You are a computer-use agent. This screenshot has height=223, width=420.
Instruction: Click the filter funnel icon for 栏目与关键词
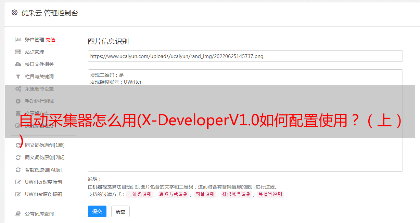coord(18,76)
